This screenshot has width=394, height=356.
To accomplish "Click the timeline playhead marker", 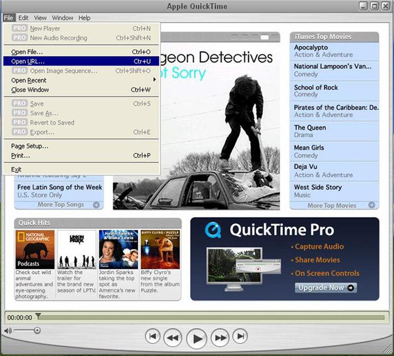I will click(x=38, y=316).
